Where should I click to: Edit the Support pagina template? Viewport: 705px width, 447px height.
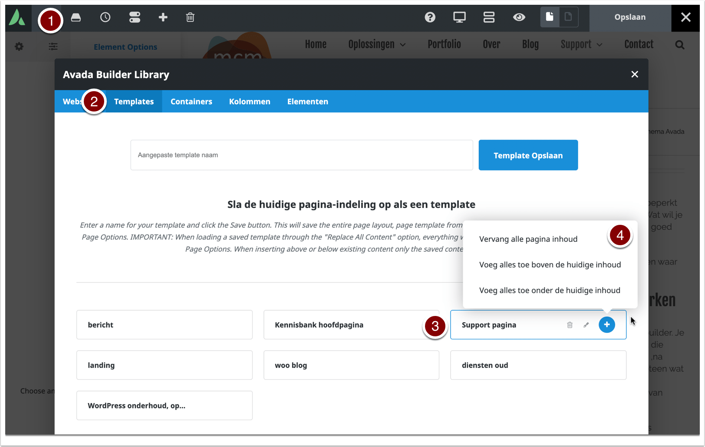[x=586, y=325]
